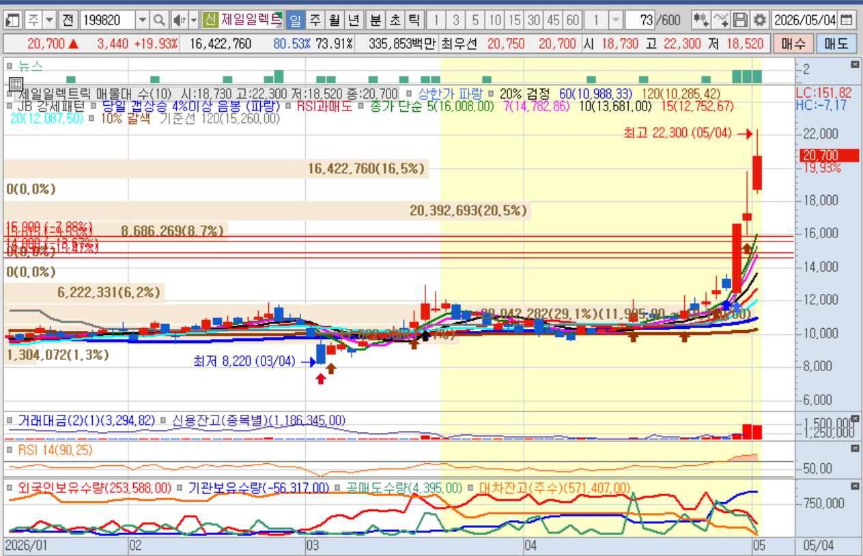Toggle the 20% 검정 indicator checkbox

[492, 93]
